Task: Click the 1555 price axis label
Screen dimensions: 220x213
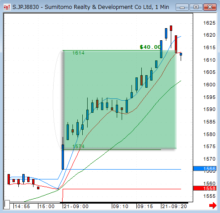Action: 209,196
